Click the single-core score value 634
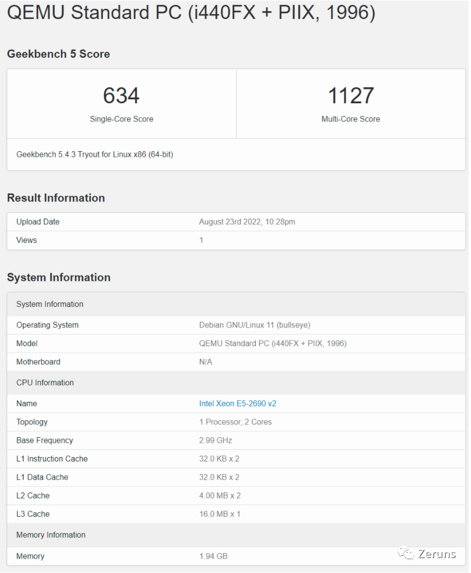Screen dimensions: 471x573 (121, 95)
